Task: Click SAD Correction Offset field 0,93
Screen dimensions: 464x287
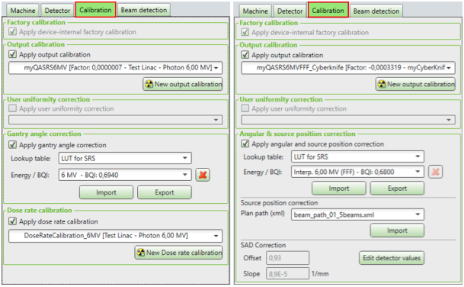Action: point(288,258)
